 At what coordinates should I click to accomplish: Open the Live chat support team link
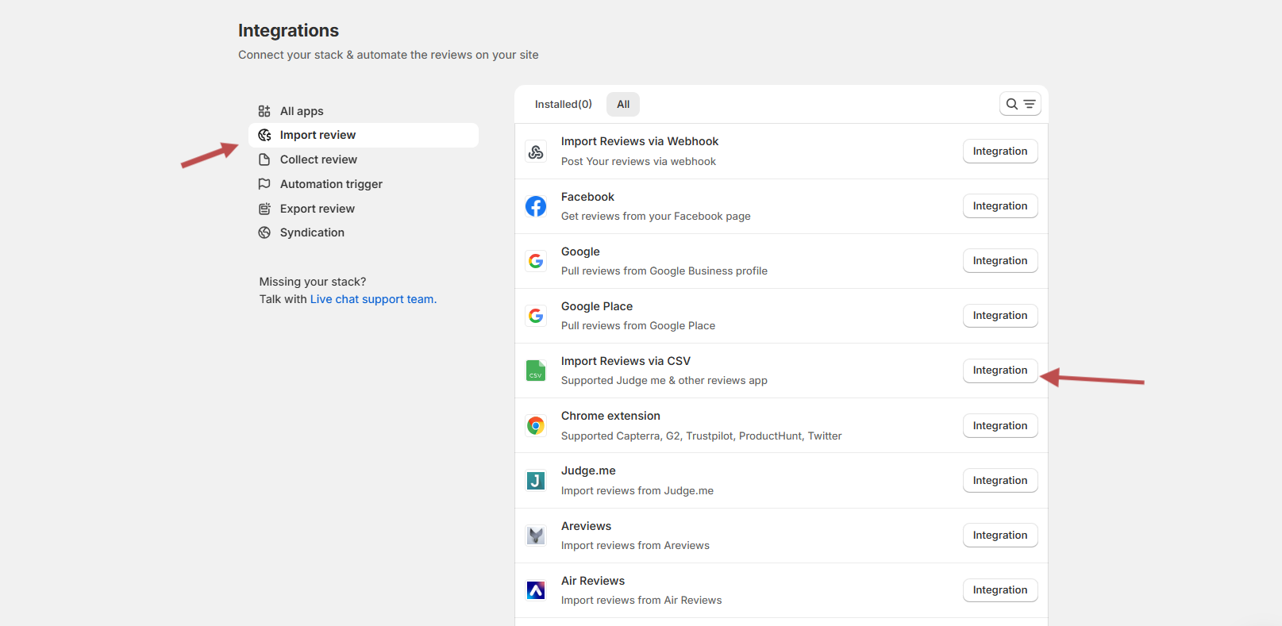(x=372, y=299)
